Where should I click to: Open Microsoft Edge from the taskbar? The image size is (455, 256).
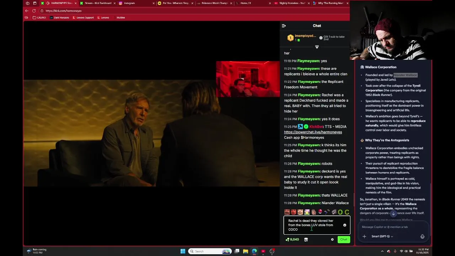tap(254, 251)
